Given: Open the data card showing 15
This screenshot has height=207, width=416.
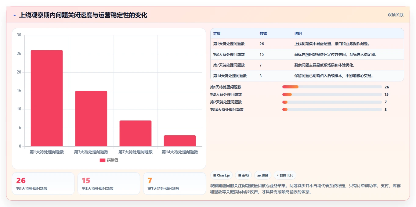Looking at the screenshot, I should click(109, 184).
